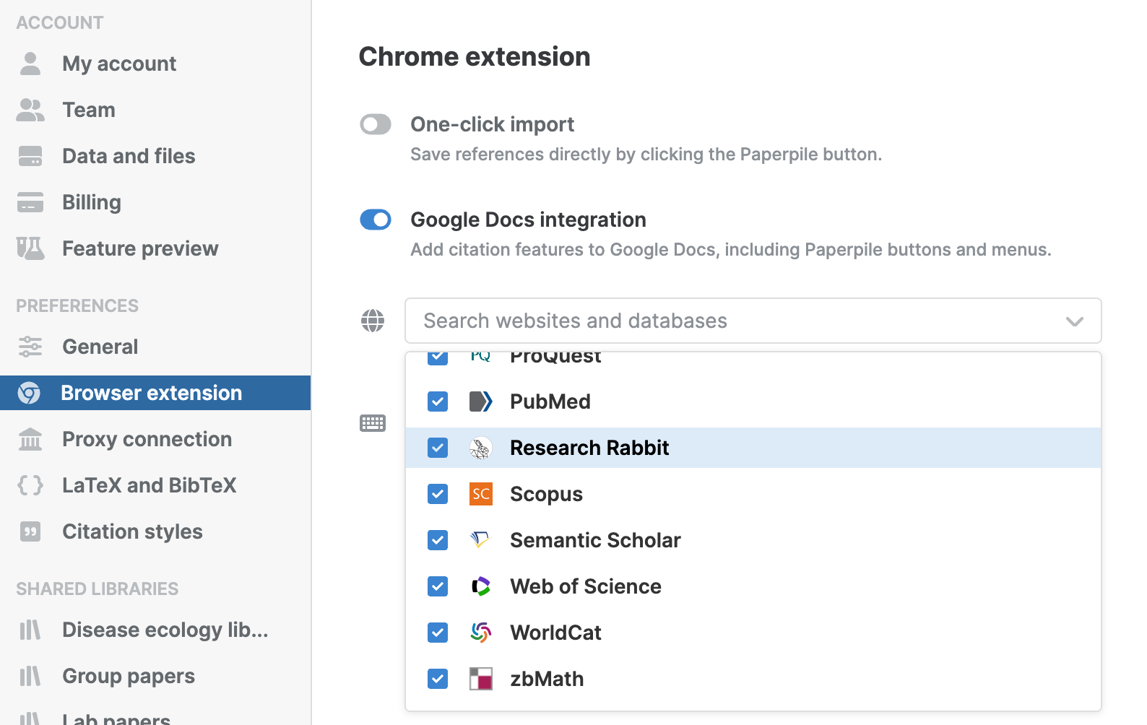The width and height of the screenshot is (1147, 725).
Task: Open the Feature preview page
Action: 140,248
